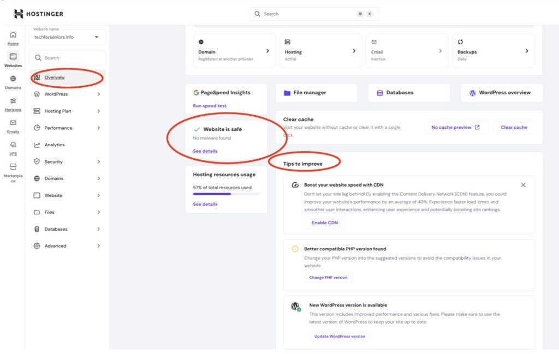Click Run speed test link
The image size is (559, 354).
click(x=210, y=106)
